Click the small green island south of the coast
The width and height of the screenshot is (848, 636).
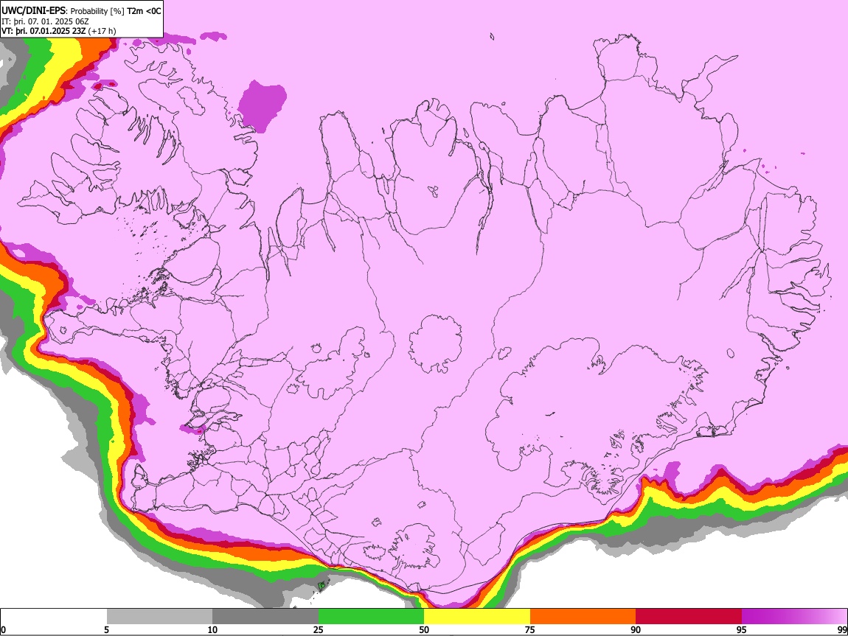point(322,585)
